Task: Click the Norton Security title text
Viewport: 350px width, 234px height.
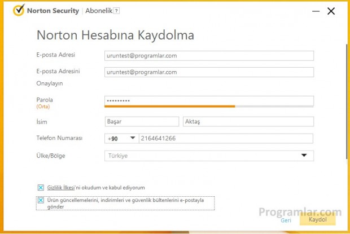Action: 53,11
